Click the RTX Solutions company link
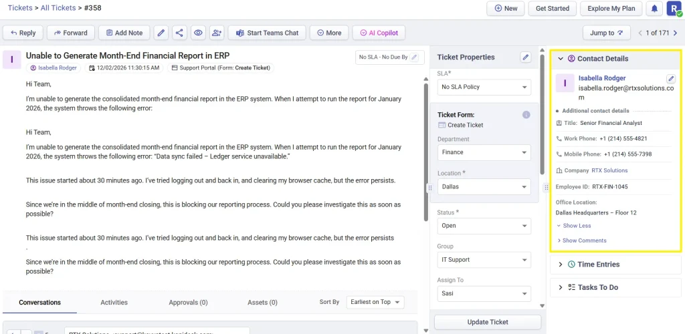Screen dimensions: 685x334 point(609,170)
